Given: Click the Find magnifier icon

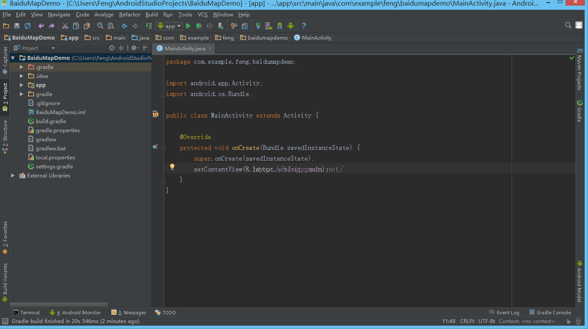Looking at the screenshot, I should (x=100, y=26).
